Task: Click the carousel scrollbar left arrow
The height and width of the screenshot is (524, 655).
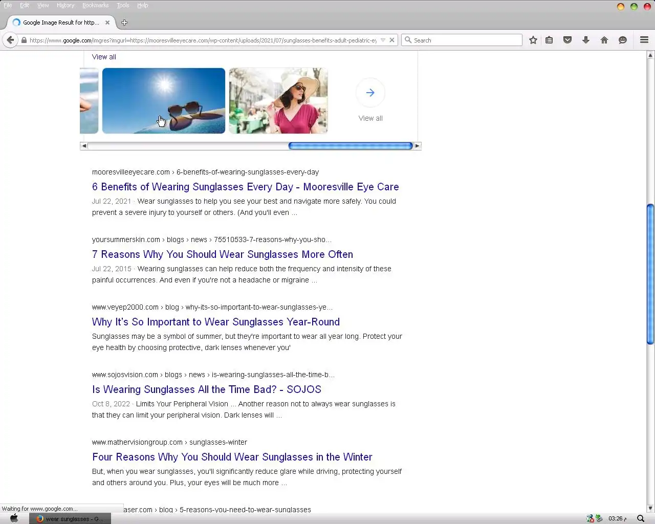Action: (x=84, y=146)
